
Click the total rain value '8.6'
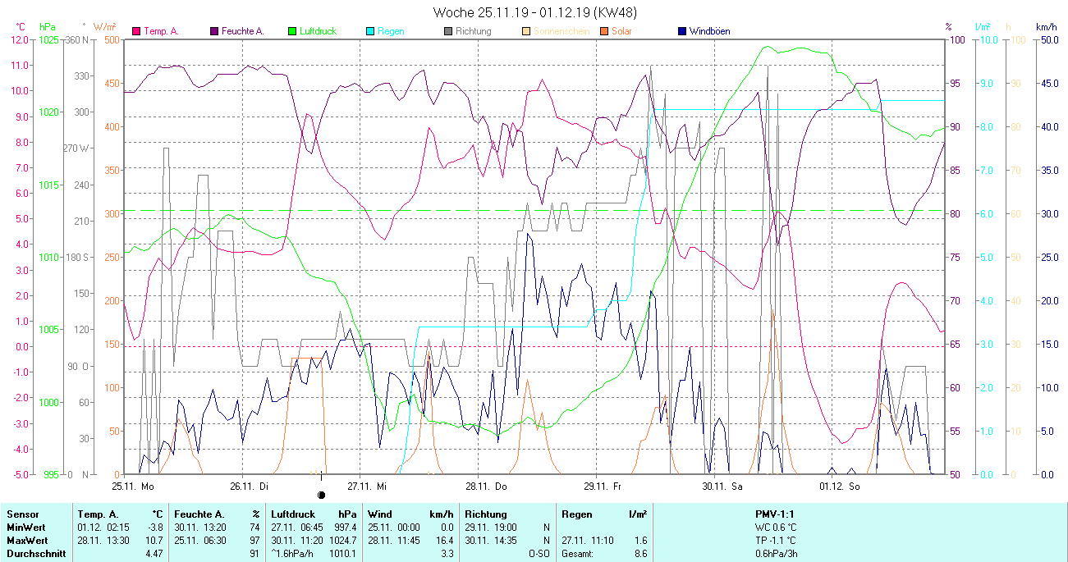[640, 554]
